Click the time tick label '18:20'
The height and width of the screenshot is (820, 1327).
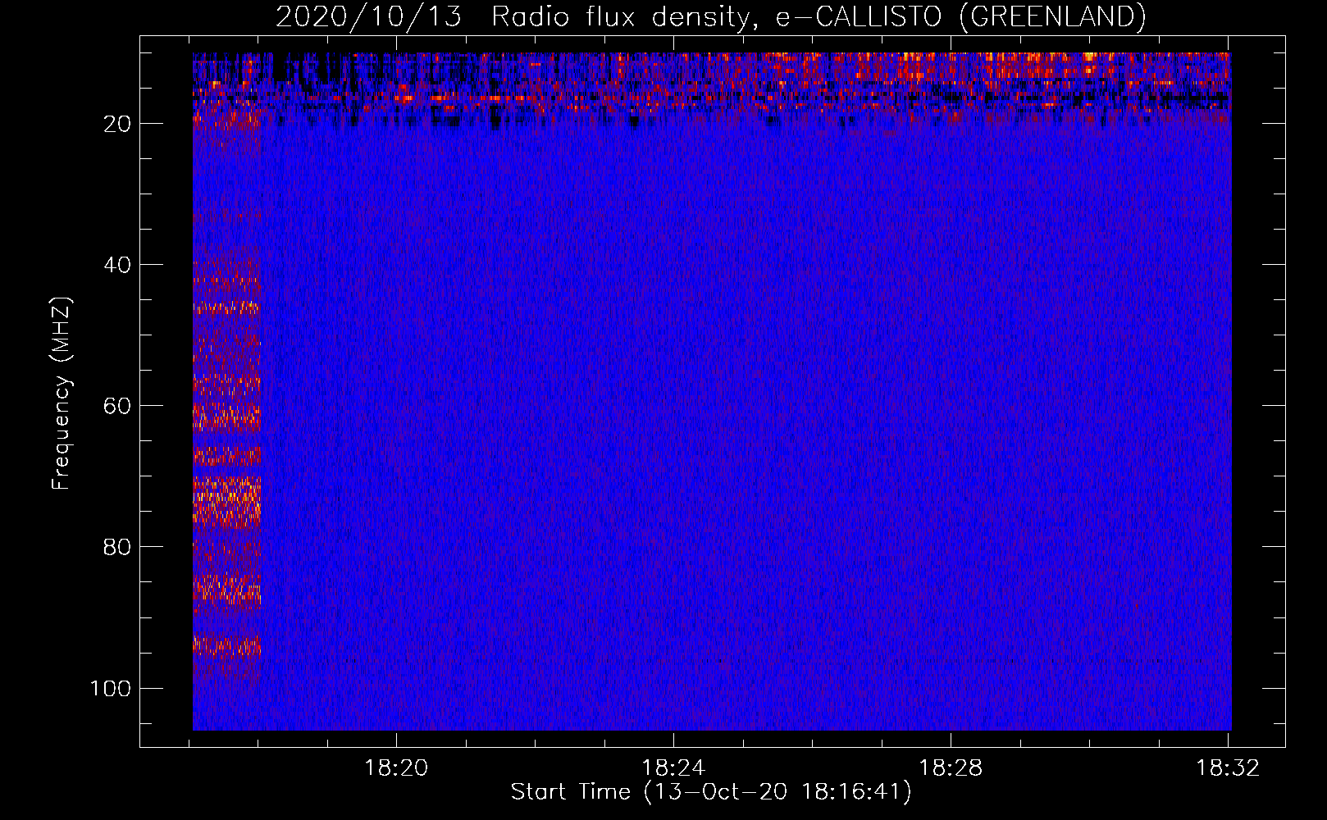[x=396, y=768]
